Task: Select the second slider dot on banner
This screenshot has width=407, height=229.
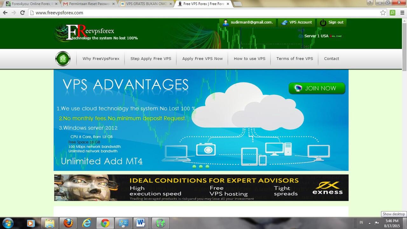Action: click(x=201, y=166)
